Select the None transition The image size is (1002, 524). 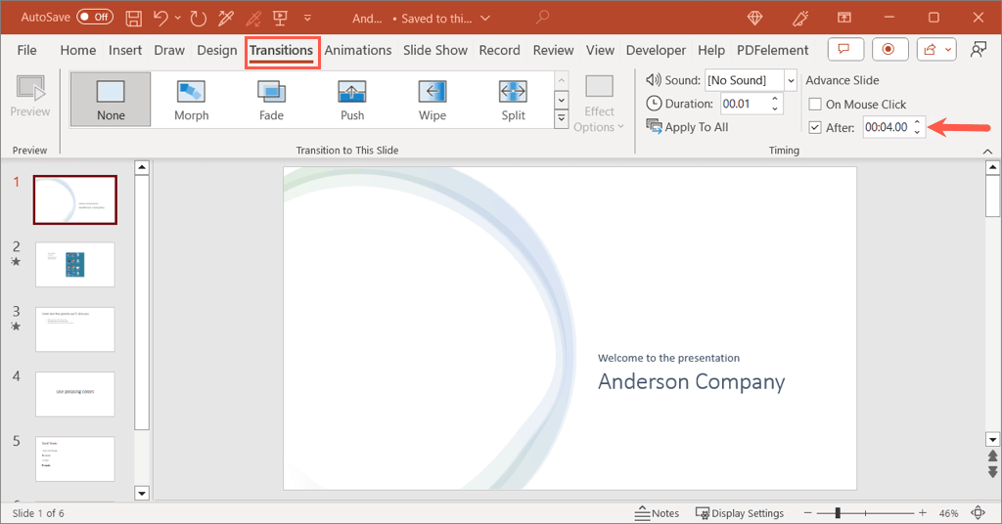111,100
